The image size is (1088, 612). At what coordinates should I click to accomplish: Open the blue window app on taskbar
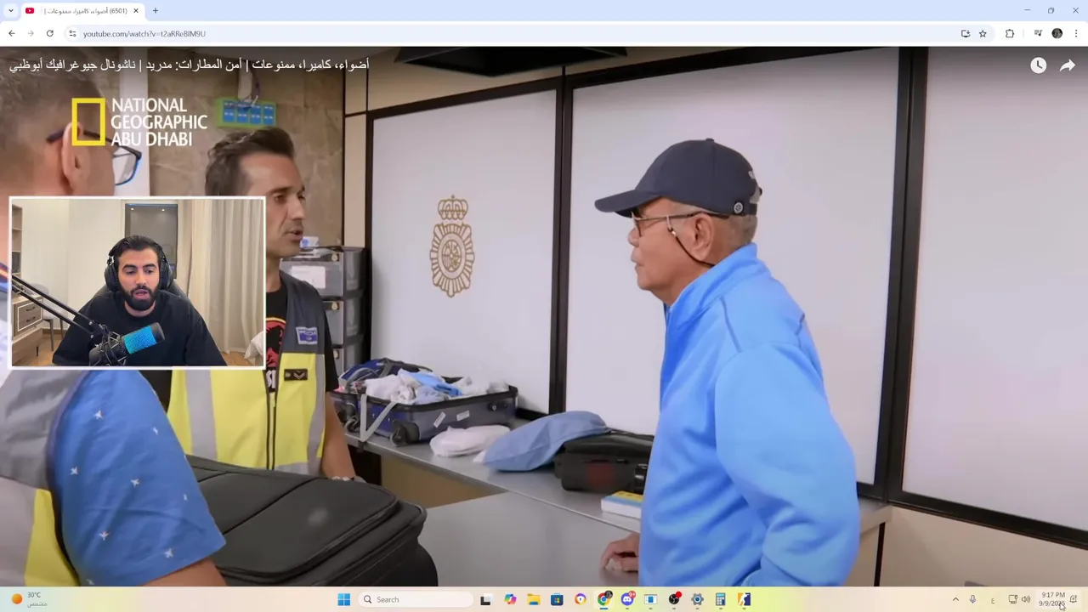click(x=650, y=599)
